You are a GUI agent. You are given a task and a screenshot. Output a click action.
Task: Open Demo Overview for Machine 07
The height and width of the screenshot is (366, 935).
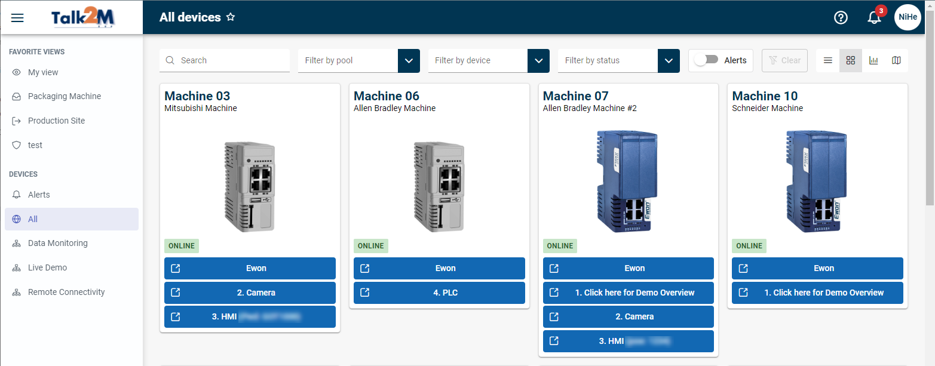coord(629,293)
